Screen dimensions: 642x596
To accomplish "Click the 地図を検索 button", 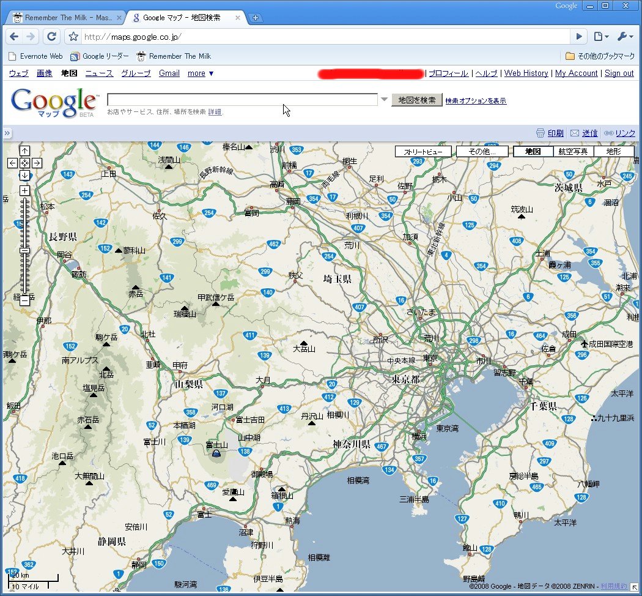I will 417,100.
